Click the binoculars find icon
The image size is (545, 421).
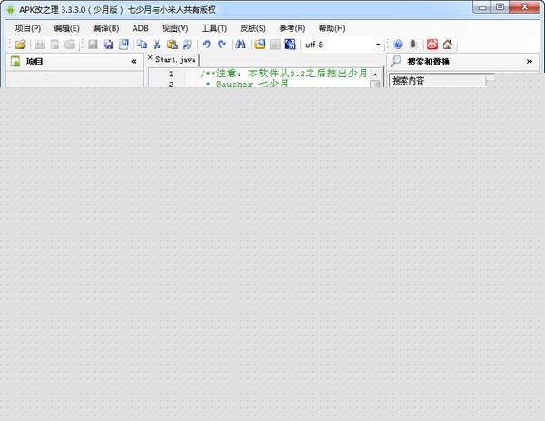240,45
